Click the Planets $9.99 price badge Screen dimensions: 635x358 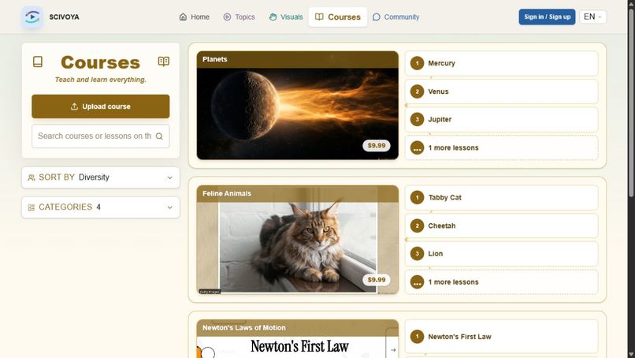coord(377,146)
